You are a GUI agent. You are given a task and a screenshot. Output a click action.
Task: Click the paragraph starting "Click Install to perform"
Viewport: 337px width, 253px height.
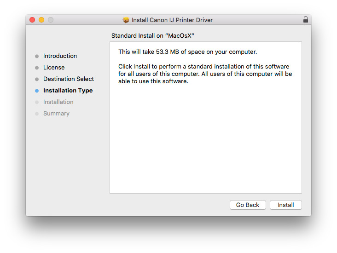pyautogui.click(x=205, y=74)
